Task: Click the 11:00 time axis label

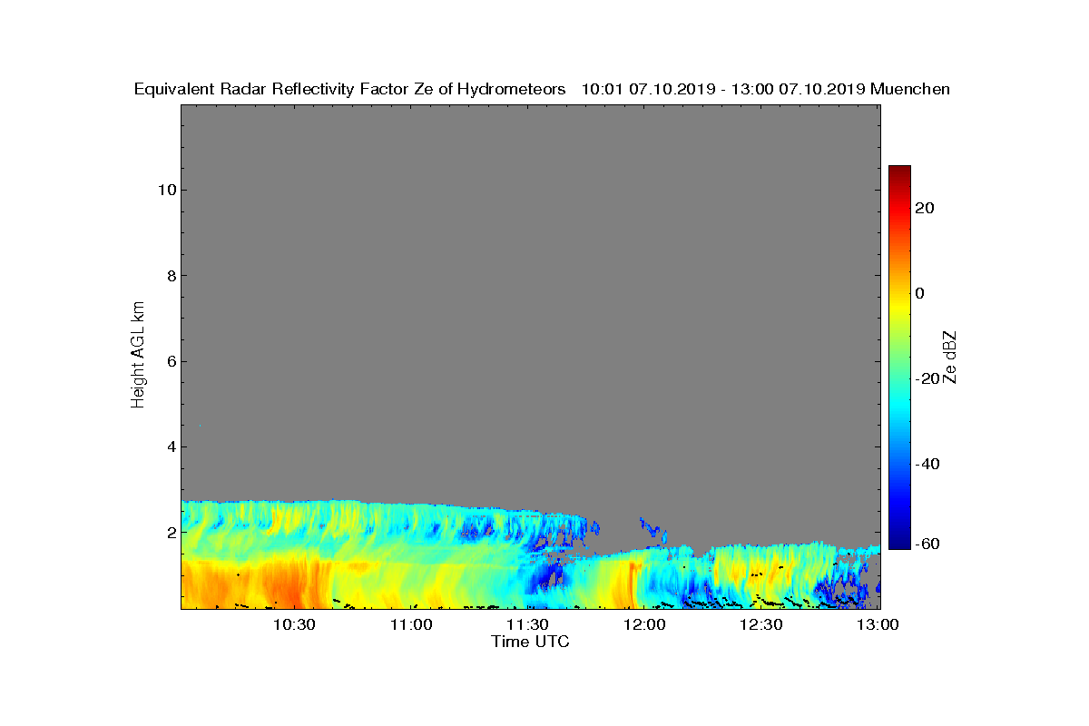Action: point(411,624)
